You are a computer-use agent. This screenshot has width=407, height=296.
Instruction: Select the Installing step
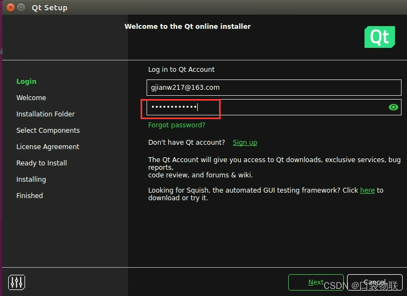click(x=31, y=180)
